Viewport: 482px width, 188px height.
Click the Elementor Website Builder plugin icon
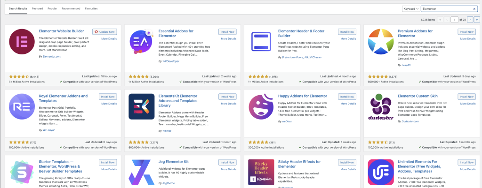point(23,43)
